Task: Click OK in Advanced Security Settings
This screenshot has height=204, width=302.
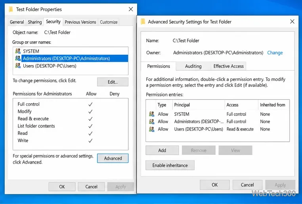Action: pos(215,185)
